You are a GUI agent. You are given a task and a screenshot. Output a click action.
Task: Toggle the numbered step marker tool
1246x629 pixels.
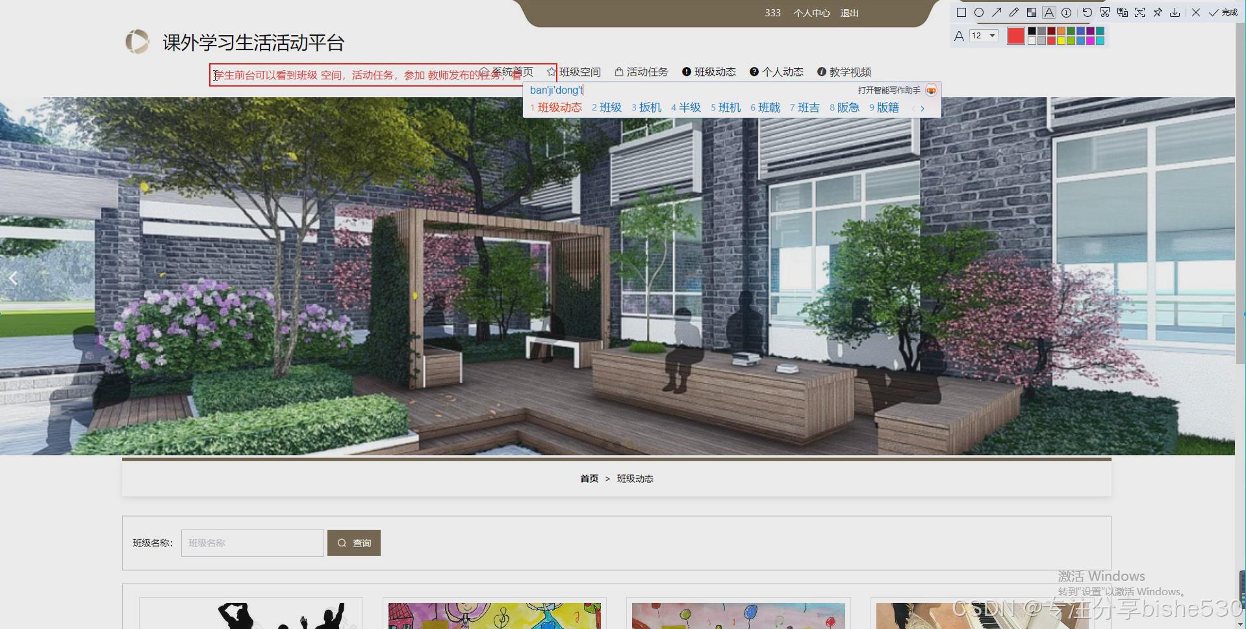pos(1067,13)
